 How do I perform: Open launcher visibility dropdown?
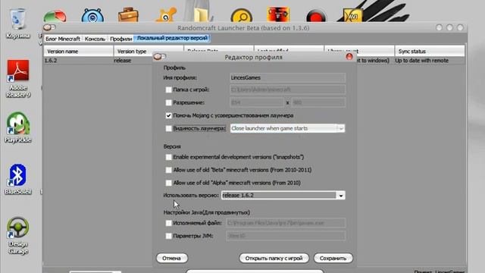pyautogui.click(x=287, y=128)
